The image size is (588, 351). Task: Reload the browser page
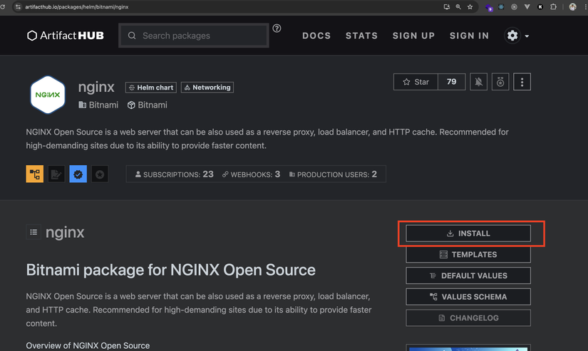3,6
